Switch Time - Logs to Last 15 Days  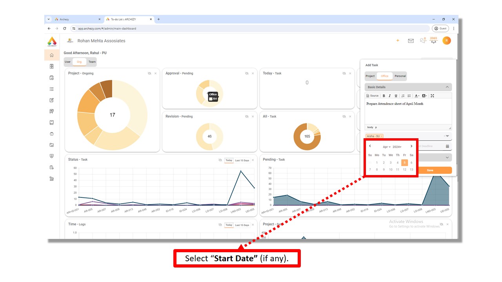point(242,225)
